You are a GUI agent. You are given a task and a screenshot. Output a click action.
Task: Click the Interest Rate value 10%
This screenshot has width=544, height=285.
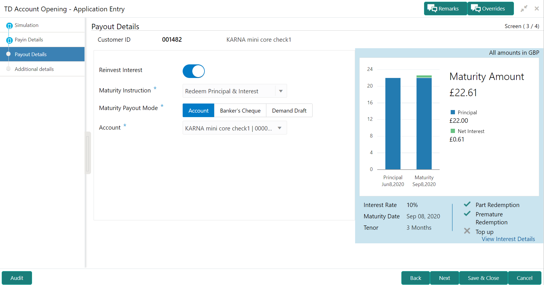pyautogui.click(x=412, y=205)
